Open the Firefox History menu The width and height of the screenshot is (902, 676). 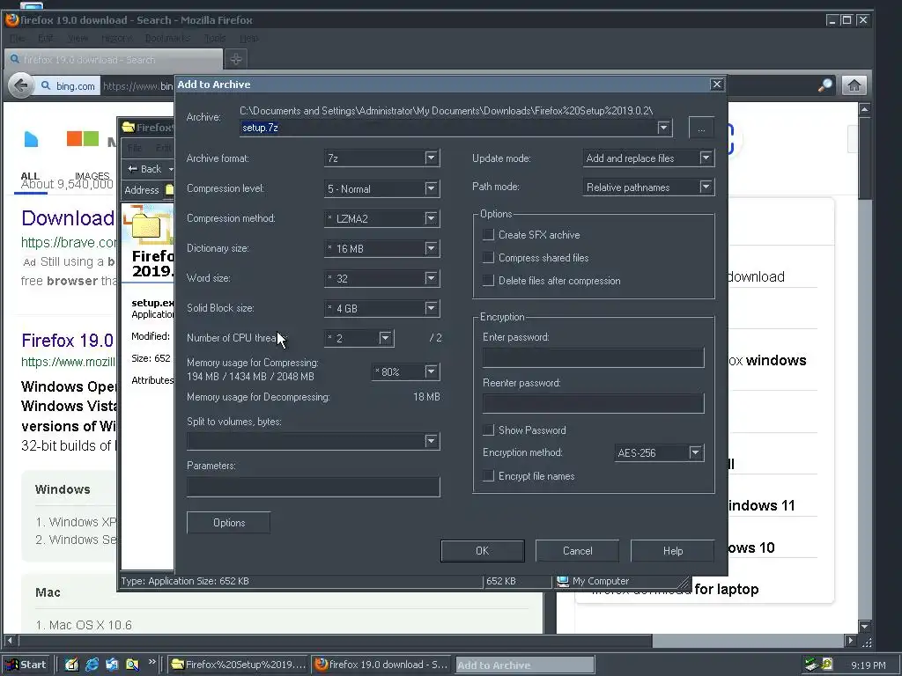(x=116, y=38)
